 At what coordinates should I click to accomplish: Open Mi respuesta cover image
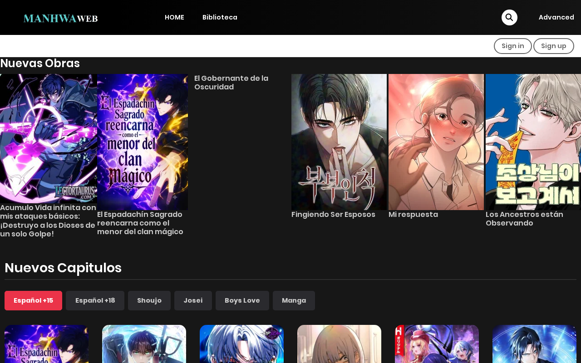point(436,142)
